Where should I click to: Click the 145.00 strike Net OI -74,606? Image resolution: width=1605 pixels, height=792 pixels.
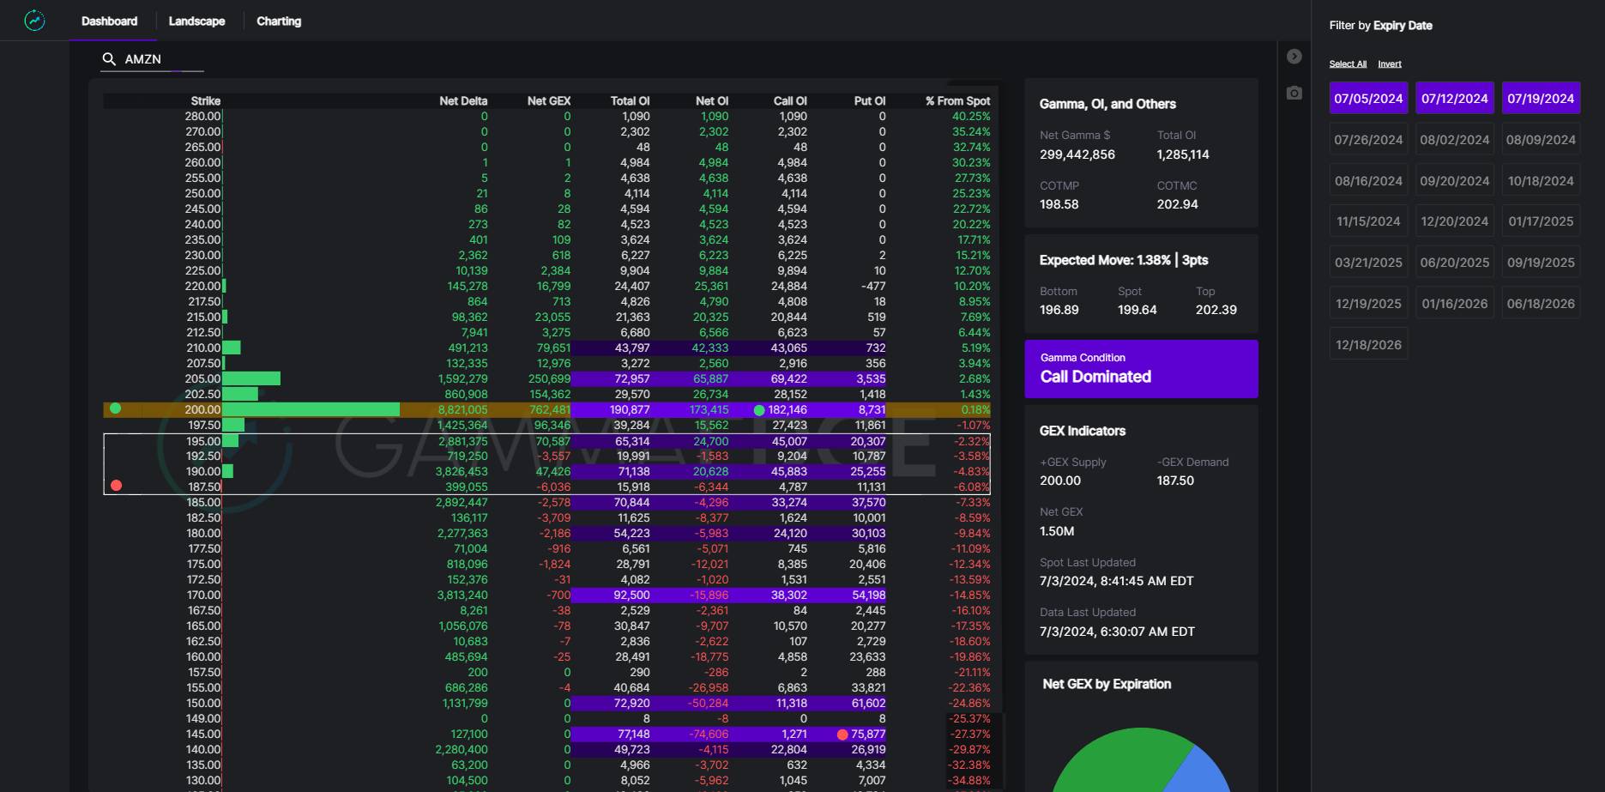pos(709,734)
